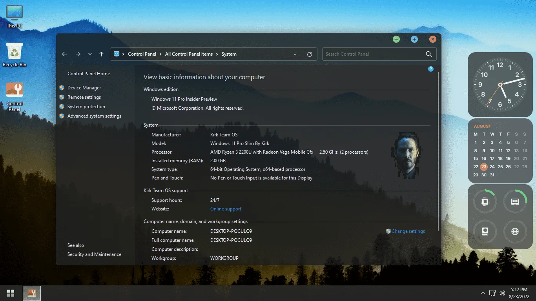This screenshot has width=536, height=301.
Task: Open the volume speaker tray icon
Action: pos(502,293)
